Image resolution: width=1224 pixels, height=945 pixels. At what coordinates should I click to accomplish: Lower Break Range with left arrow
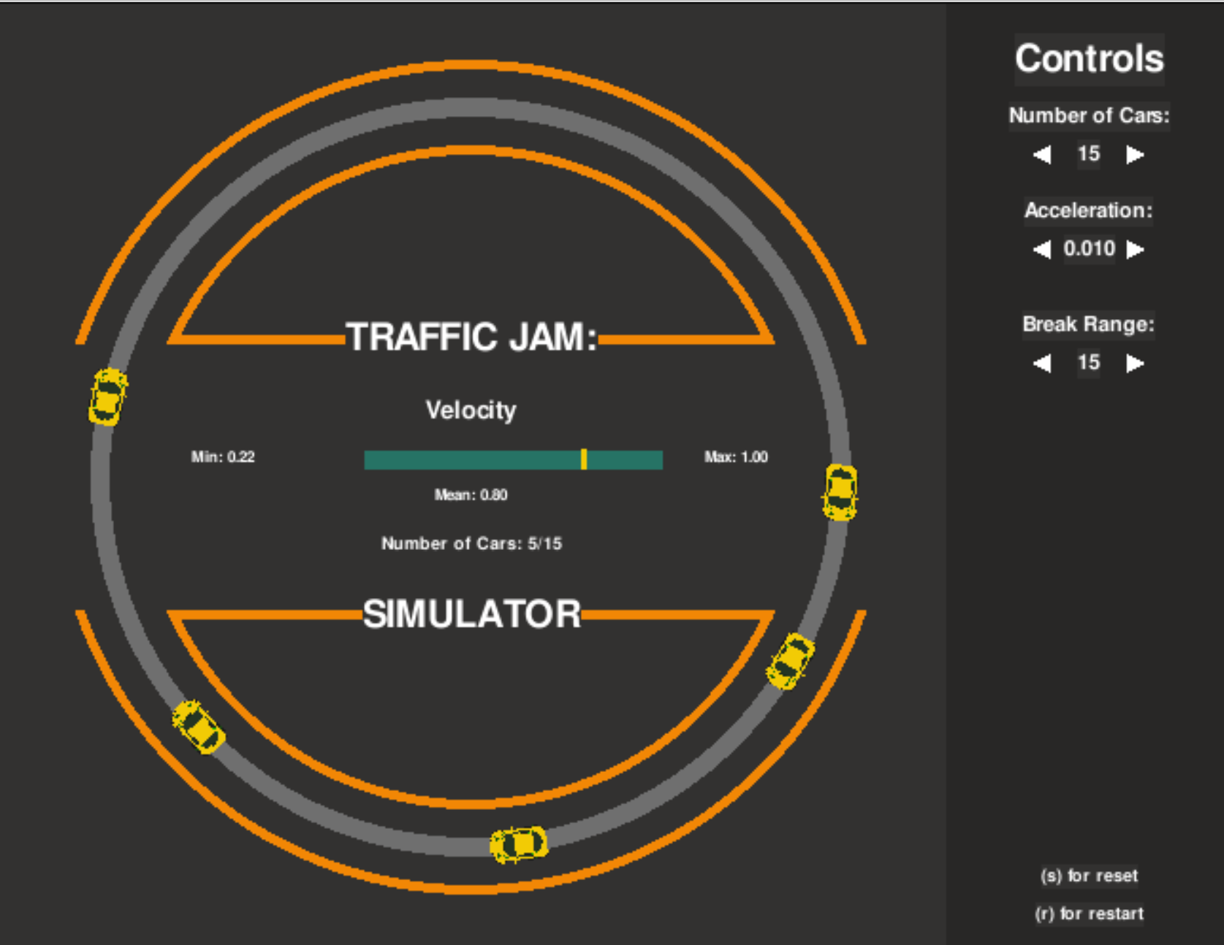(1042, 363)
